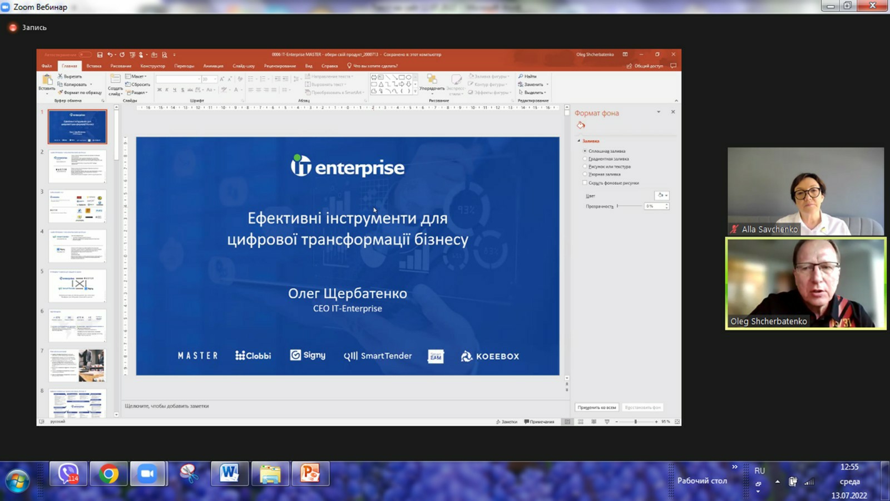890x501 pixels.
Task: Click the Save icon in the title bar
Action: (100, 55)
